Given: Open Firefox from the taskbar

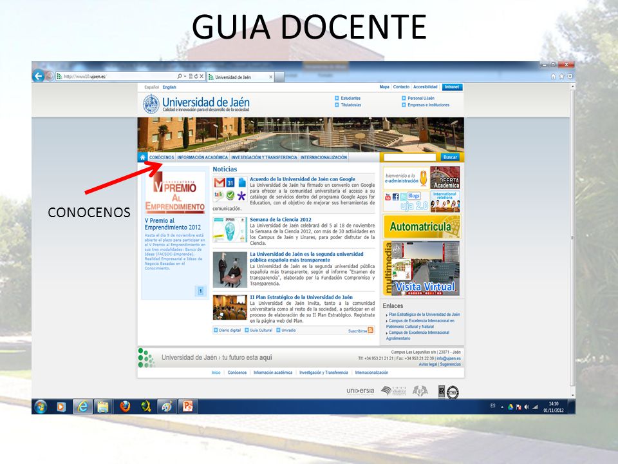Looking at the screenshot, I should coord(125,407).
